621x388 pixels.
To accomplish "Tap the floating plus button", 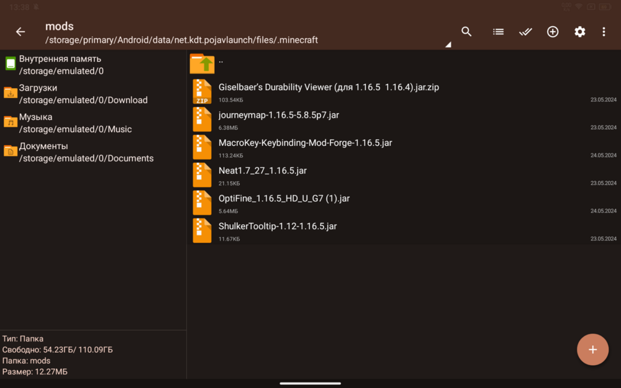I will click(592, 350).
